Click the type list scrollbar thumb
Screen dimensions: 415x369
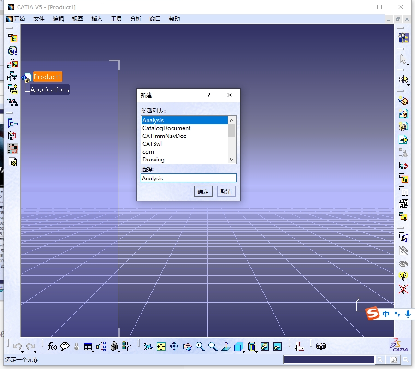click(x=231, y=130)
